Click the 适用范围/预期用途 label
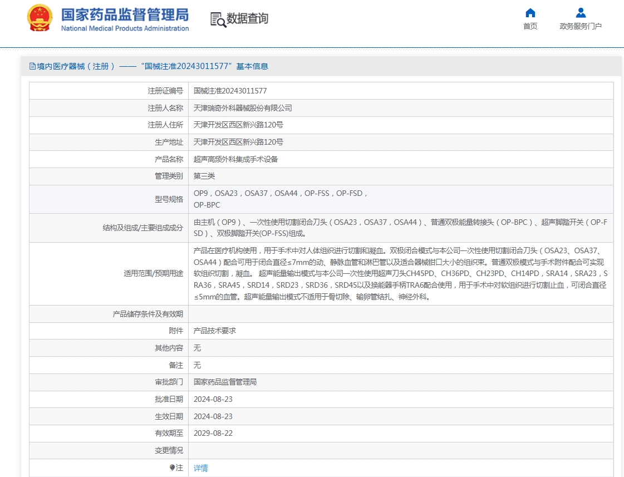 (153, 273)
